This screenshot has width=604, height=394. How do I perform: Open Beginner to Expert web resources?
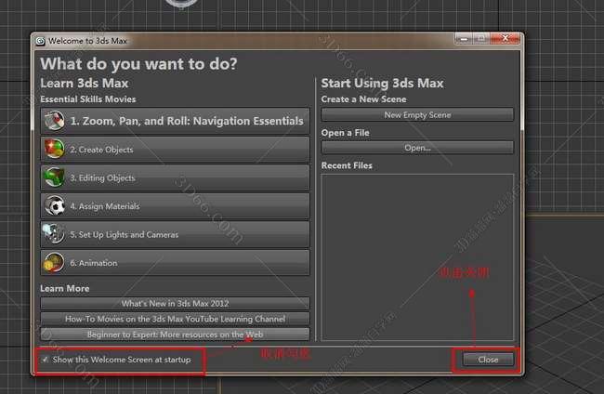[175, 335]
